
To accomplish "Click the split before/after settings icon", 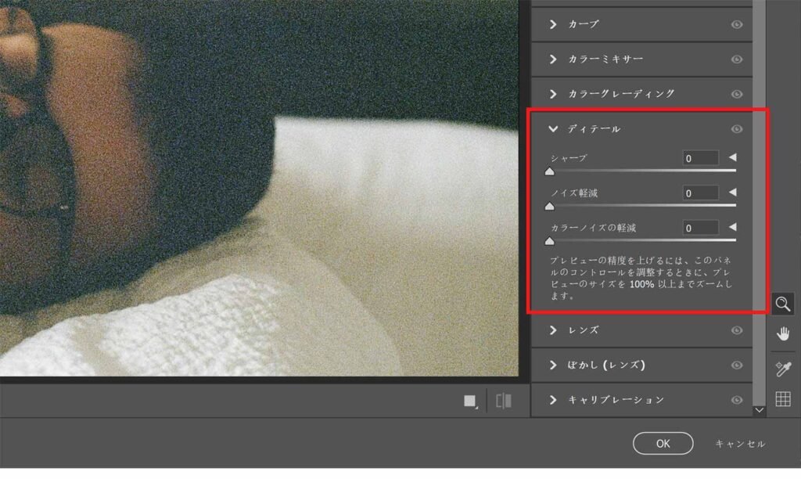I will pos(504,401).
